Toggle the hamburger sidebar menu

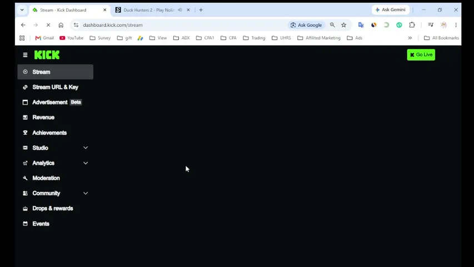click(x=25, y=55)
